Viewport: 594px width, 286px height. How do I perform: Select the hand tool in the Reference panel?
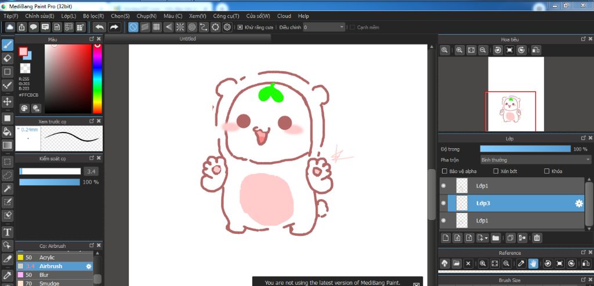pyautogui.click(x=534, y=263)
